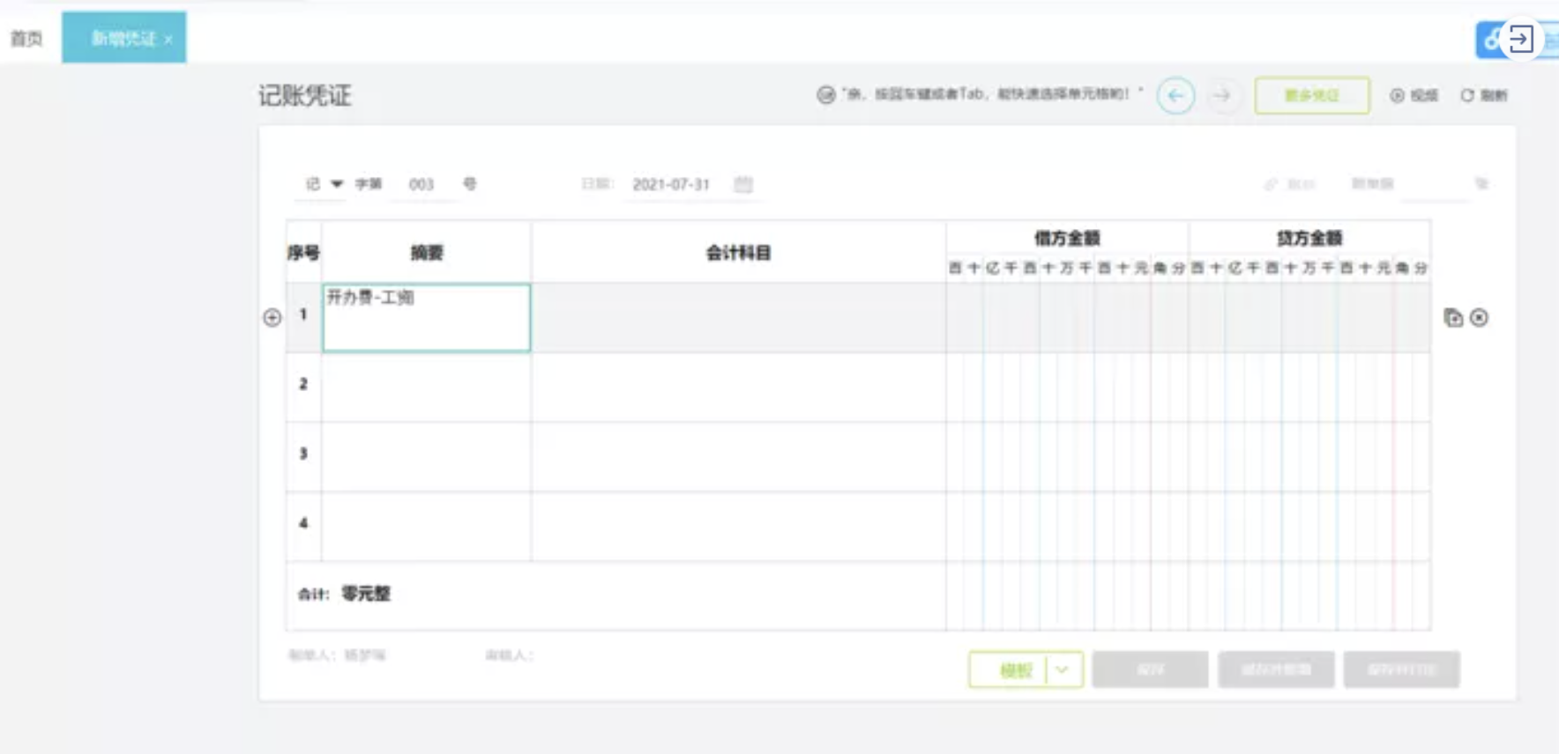The width and height of the screenshot is (1559, 754).
Task: Close the 新增凭证 tab with its X
Action: [x=168, y=40]
